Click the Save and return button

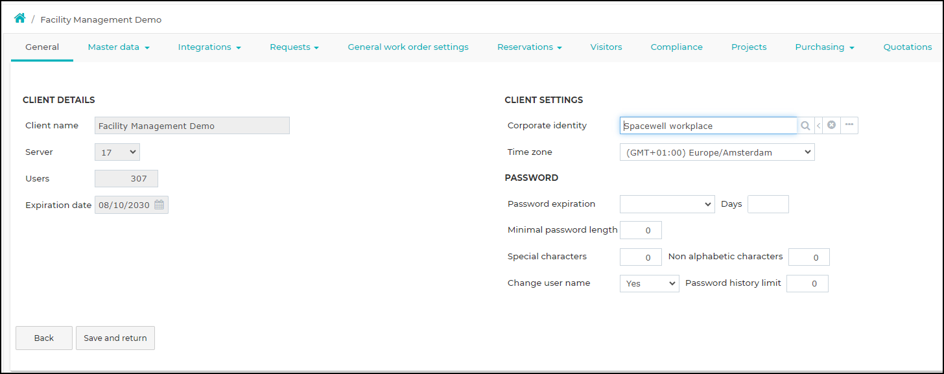click(115, 338)
